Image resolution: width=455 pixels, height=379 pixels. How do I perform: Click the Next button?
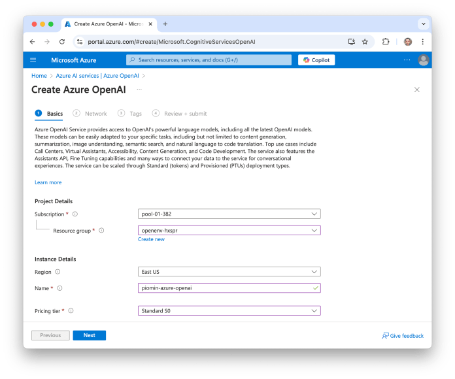[90, 335]
